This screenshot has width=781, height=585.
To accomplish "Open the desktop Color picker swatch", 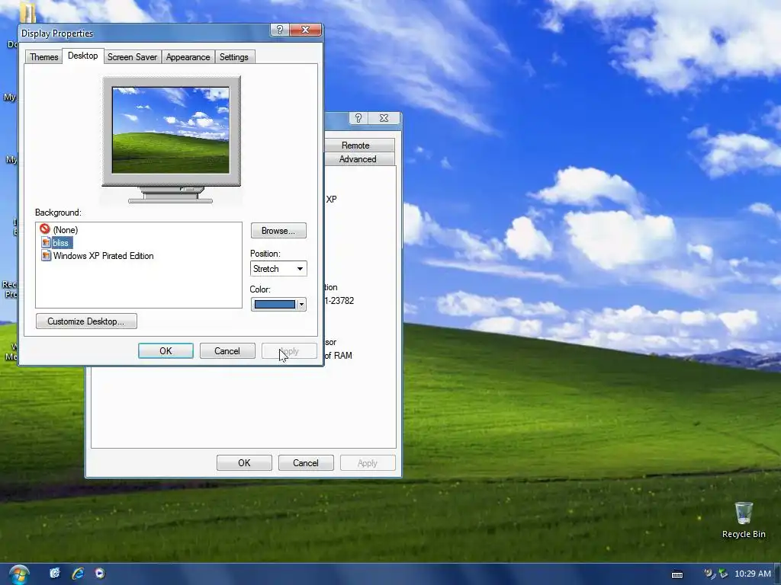I will click(278, 305).
